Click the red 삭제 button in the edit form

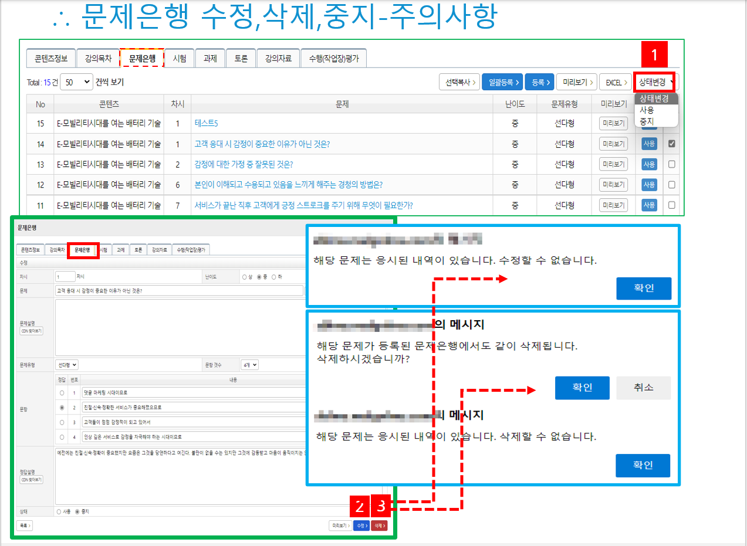[379, 525]
